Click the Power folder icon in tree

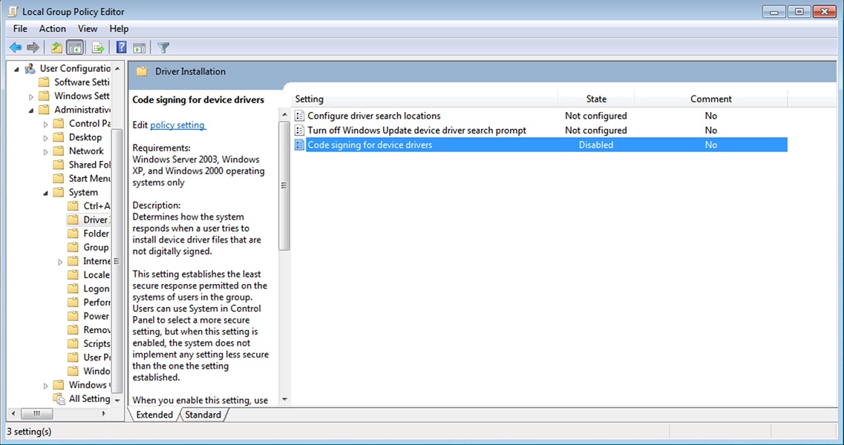tap(73, 316)
